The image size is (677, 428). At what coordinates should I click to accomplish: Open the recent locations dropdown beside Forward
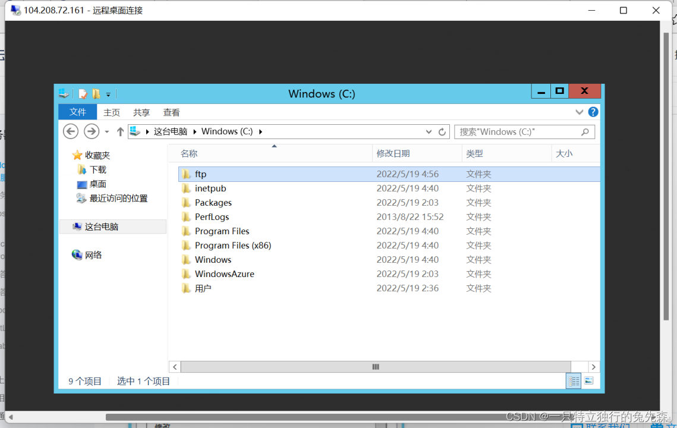point(106,132)
